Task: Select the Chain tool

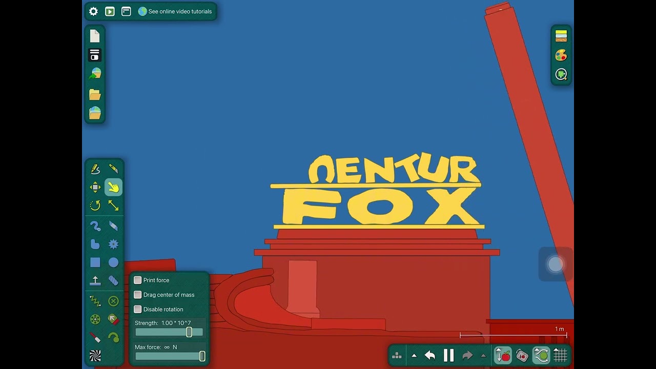Action: [x=113, y=281]
